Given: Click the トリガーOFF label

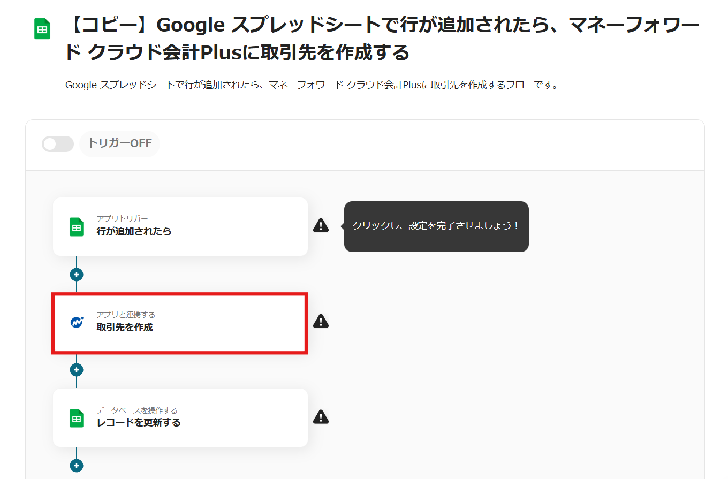Looking at the screenshot, I should pos(120,143).
